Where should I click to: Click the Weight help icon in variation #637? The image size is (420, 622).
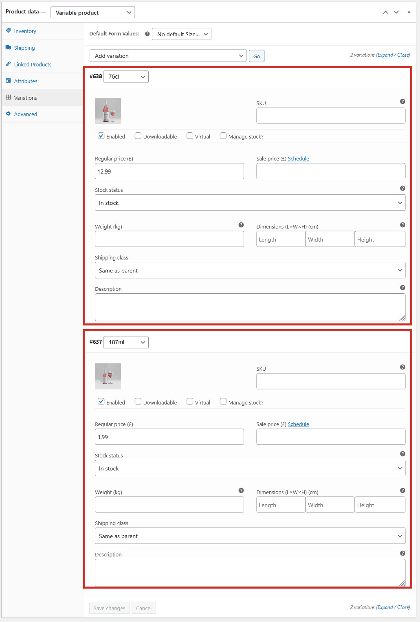241,490
